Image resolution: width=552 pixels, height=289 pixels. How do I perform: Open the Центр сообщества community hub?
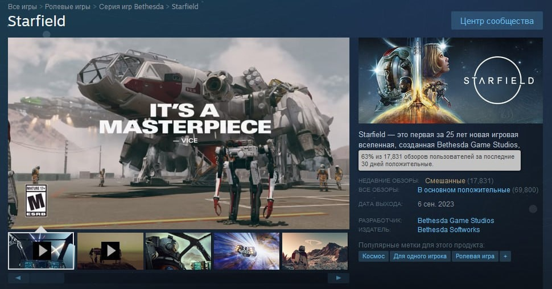click(497, 21)
